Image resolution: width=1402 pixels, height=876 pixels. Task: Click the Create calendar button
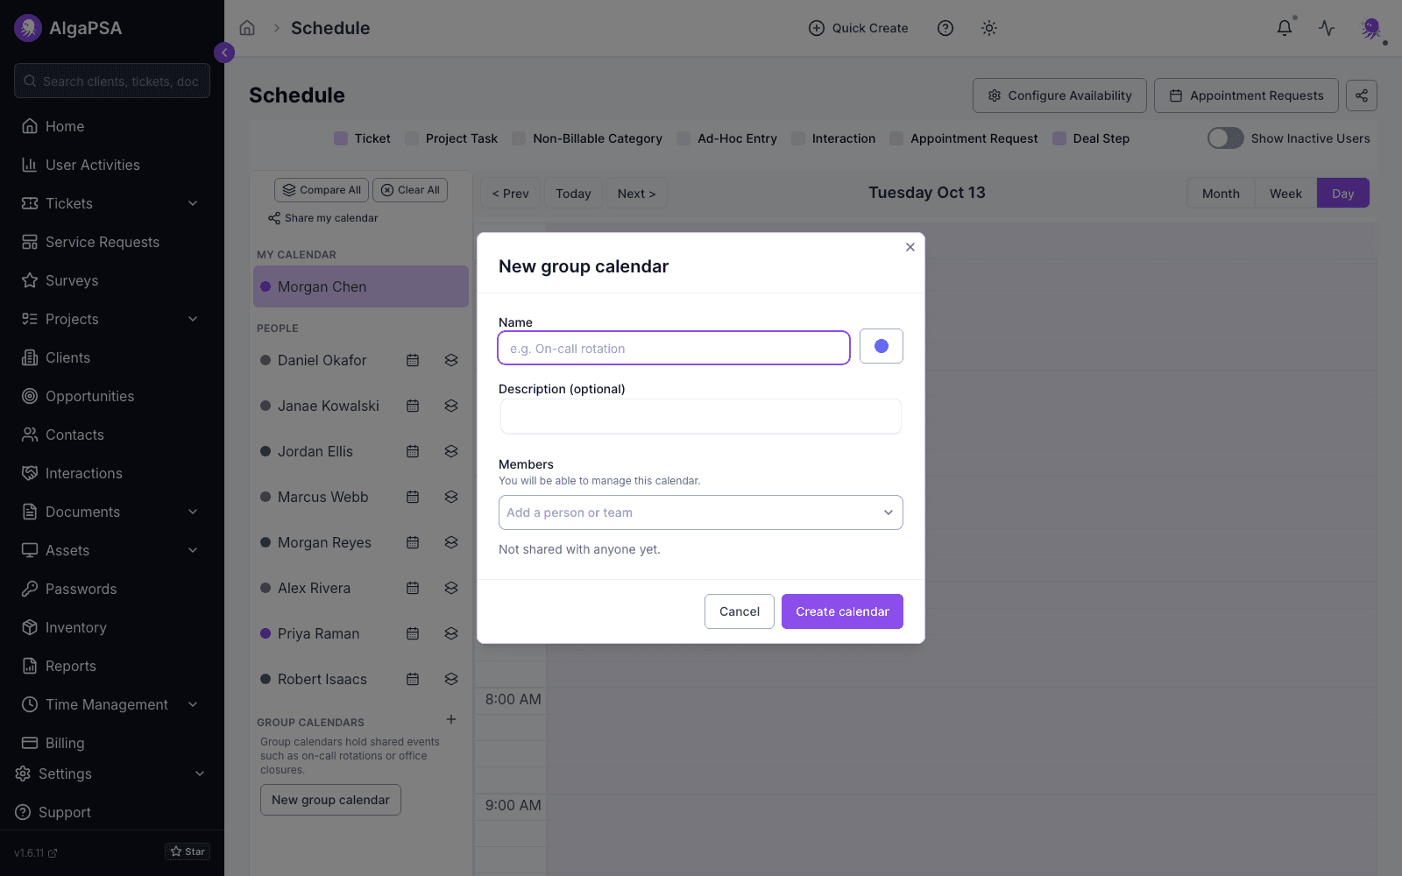pos(842,611)
